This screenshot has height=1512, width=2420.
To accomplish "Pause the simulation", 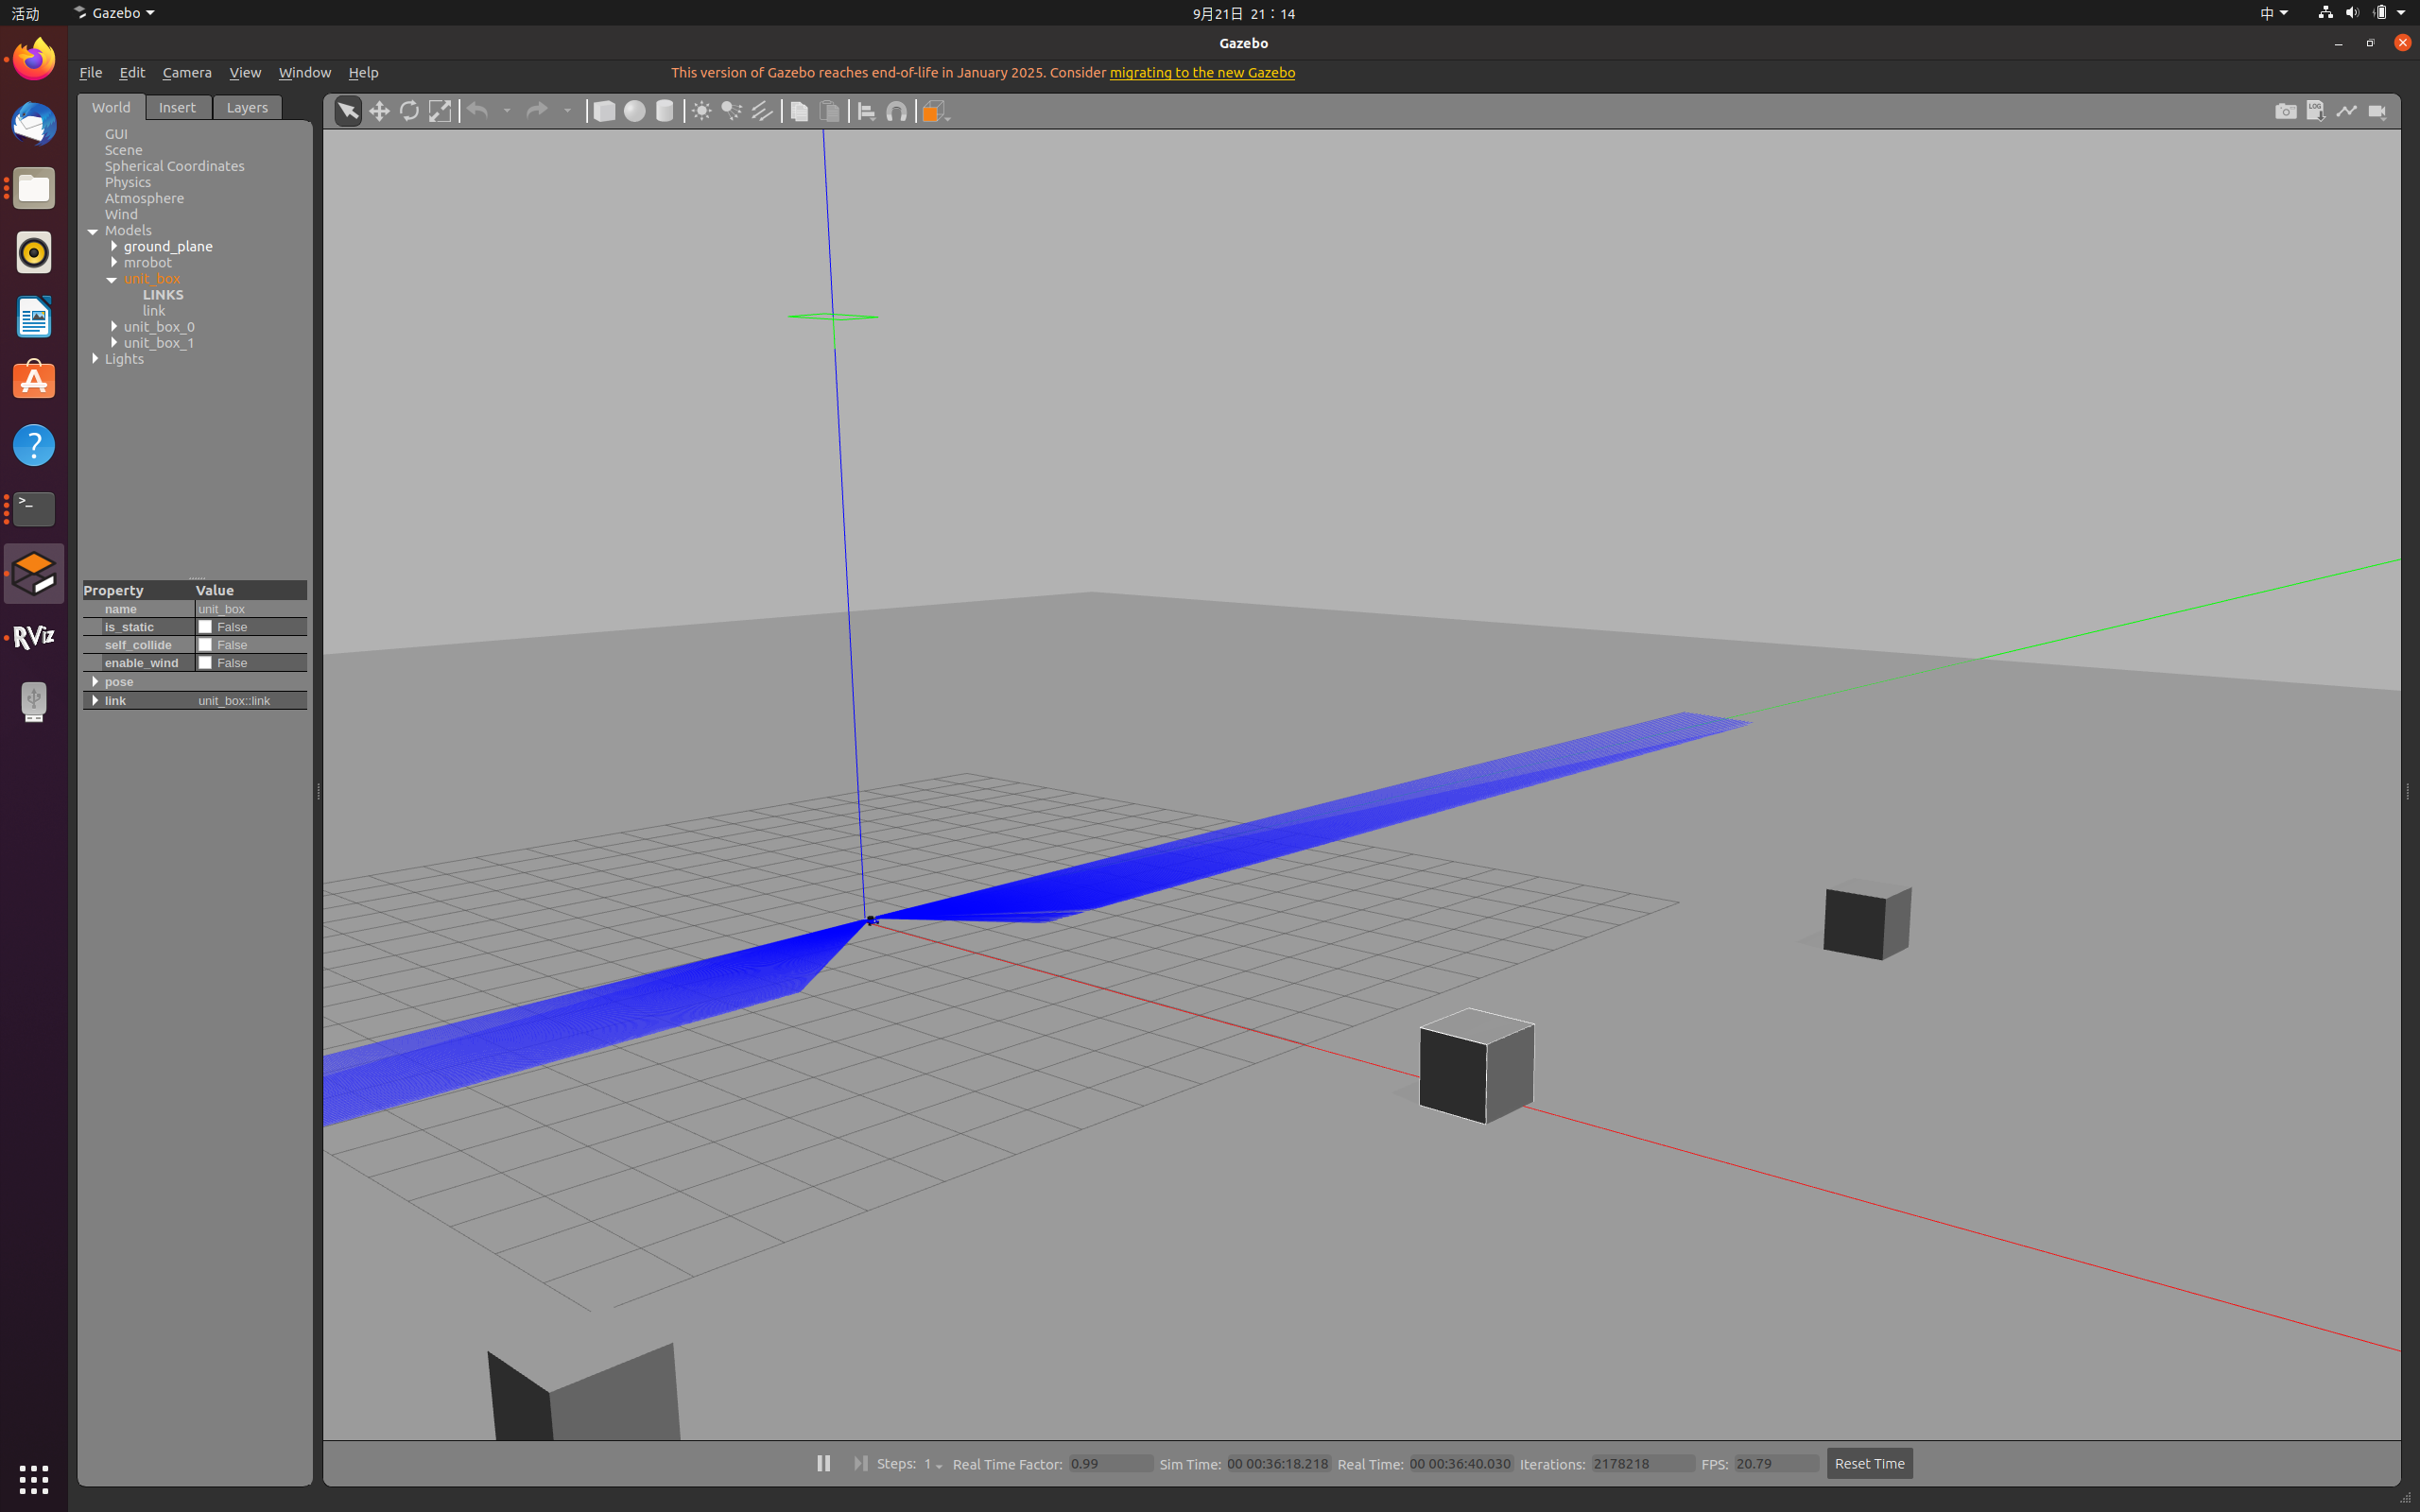I will point(823,1463).
